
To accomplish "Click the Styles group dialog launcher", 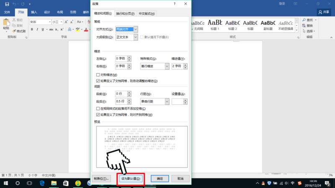I will (298, 38).
